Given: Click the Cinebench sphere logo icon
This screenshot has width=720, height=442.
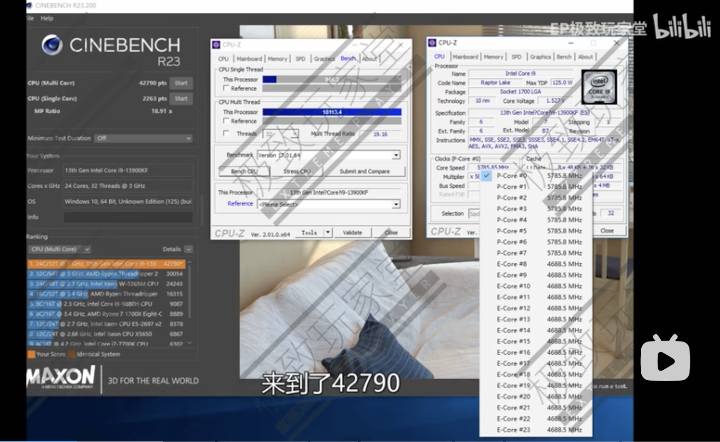Looking at the screenshot, I should [x=52, y=45].
